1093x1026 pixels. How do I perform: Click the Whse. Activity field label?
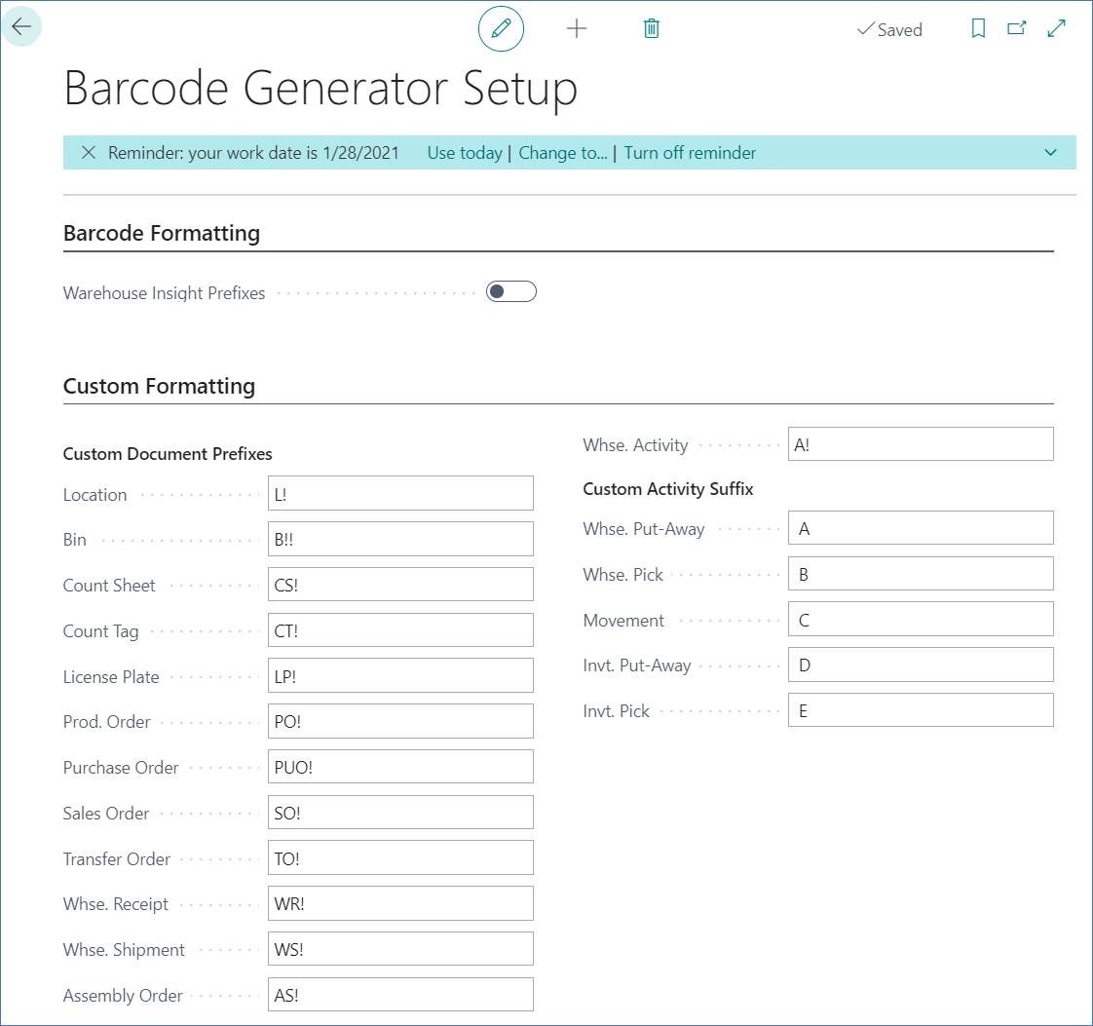[x=635, y=444]
